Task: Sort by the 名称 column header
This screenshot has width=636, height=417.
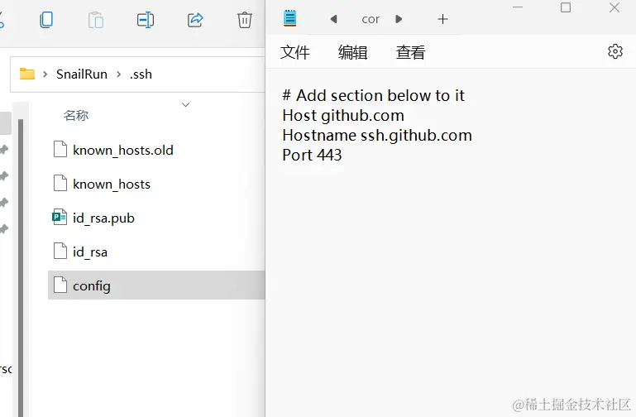Action: (76, 116)
